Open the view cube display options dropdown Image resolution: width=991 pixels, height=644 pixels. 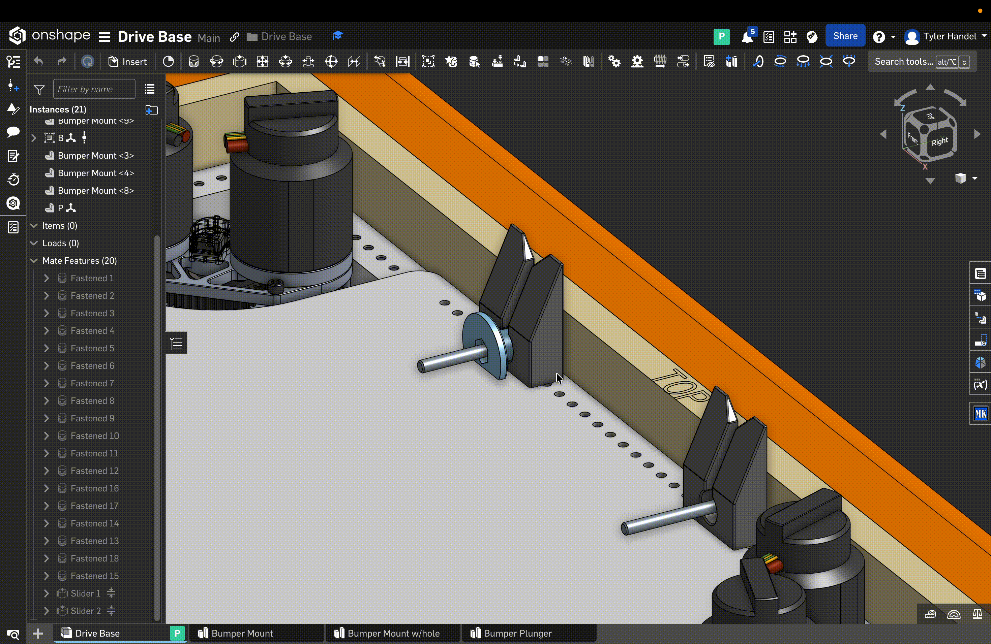(974, 179)
